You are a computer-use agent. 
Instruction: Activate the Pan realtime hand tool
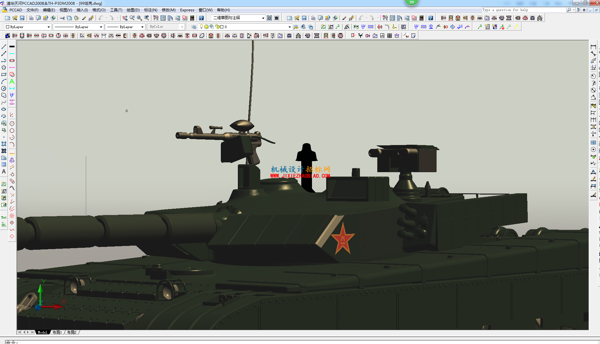(x=125, y=18)
